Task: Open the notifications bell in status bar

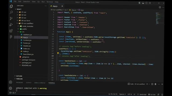Action: [162, 95]
